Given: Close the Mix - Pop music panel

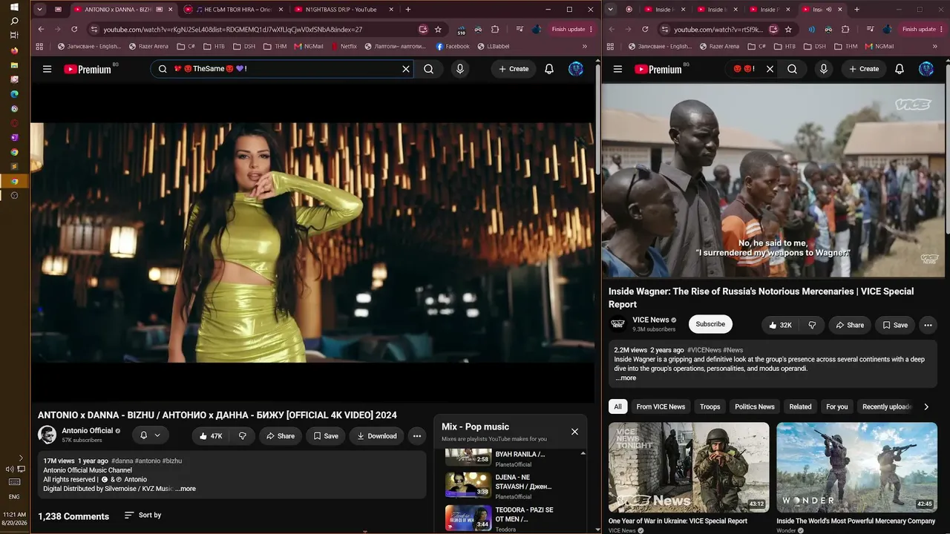Looking at the screenshot, I should click(574, 432).
